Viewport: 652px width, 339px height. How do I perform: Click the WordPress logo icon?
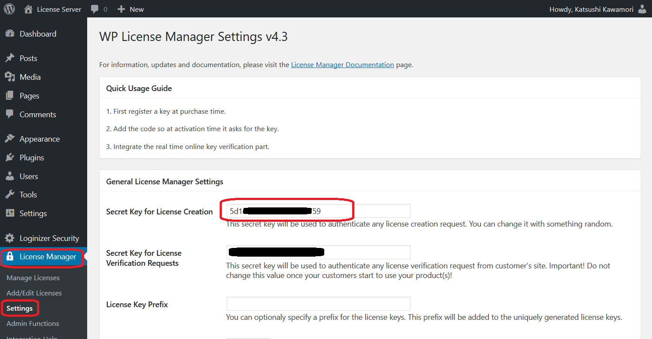click(x=9, y=9)
